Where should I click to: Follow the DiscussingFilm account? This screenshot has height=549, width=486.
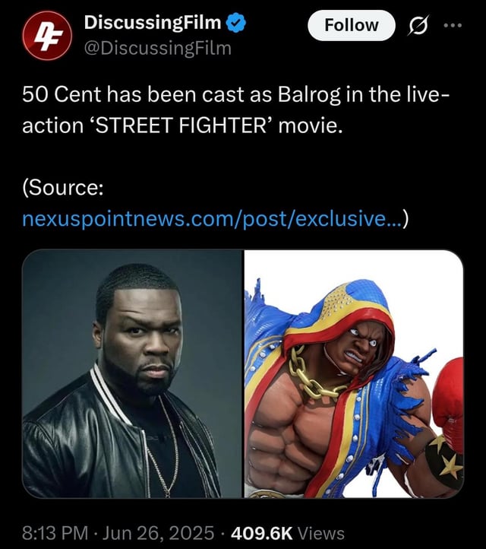[x=352, y=25]
